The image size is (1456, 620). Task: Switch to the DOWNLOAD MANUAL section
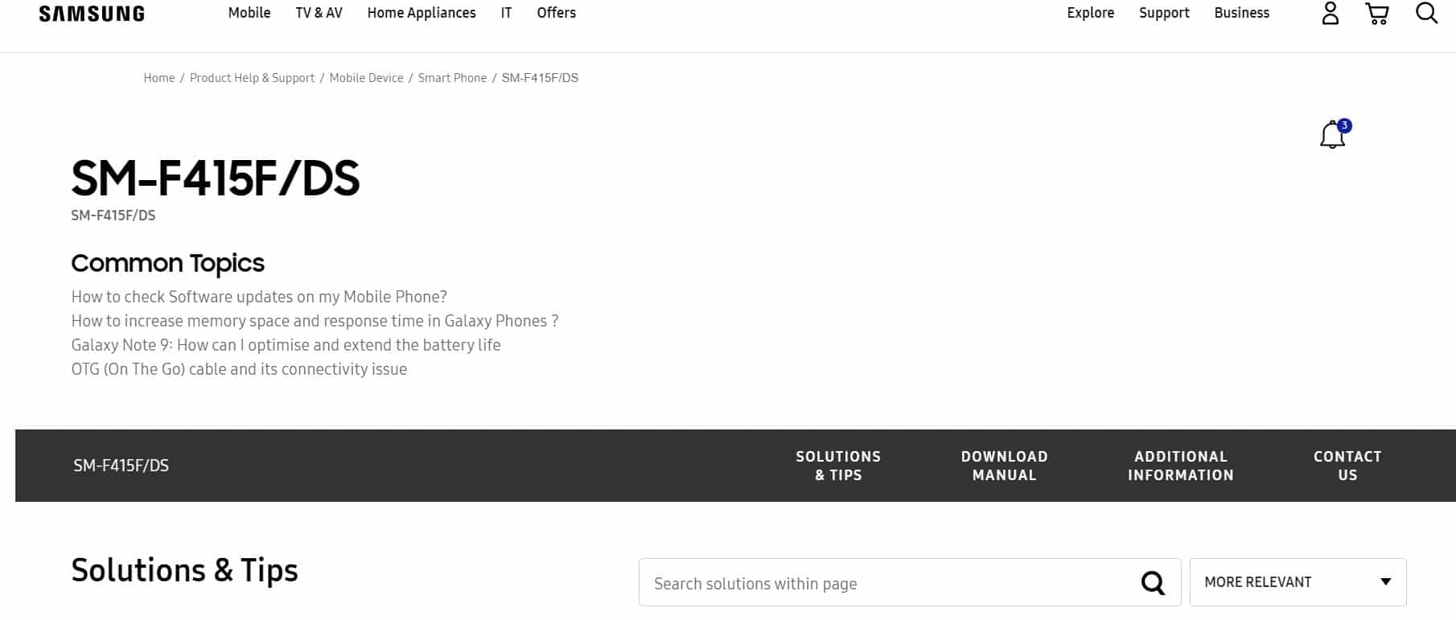(x=1003, y=466)
